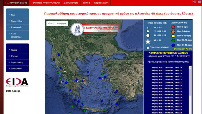
Task: Open 'Γ.Ι. Κεντρική Σελίδα' in top navigation
Action: [x=16, y=3]
